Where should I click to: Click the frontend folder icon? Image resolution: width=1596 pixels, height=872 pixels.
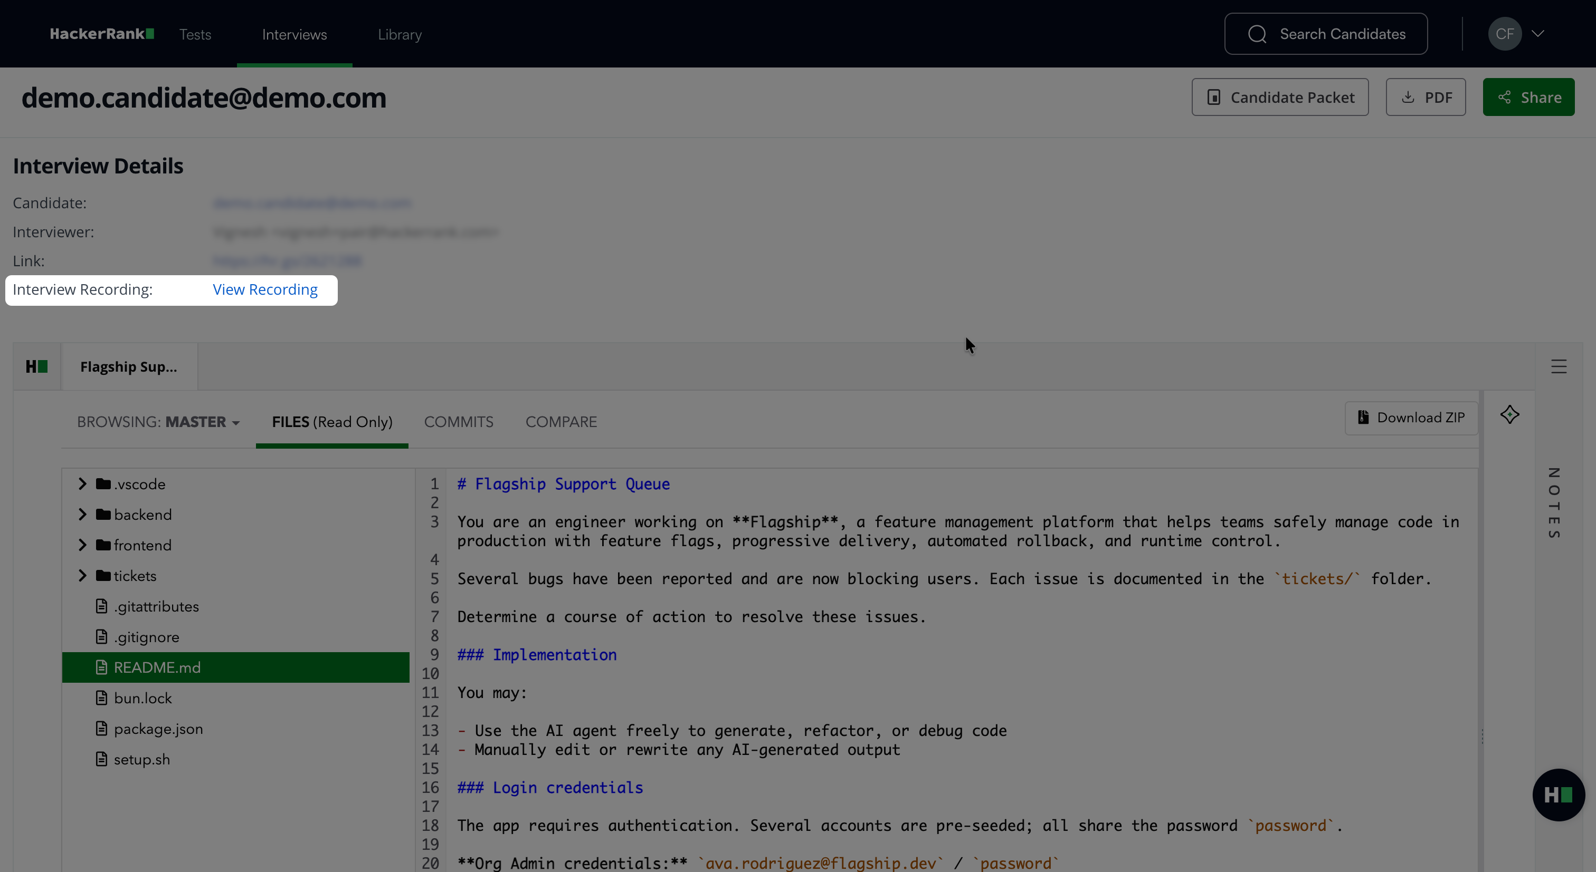(103, 545)
